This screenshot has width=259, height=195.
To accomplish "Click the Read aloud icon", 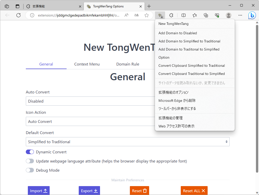I will (x=126, y=15).
